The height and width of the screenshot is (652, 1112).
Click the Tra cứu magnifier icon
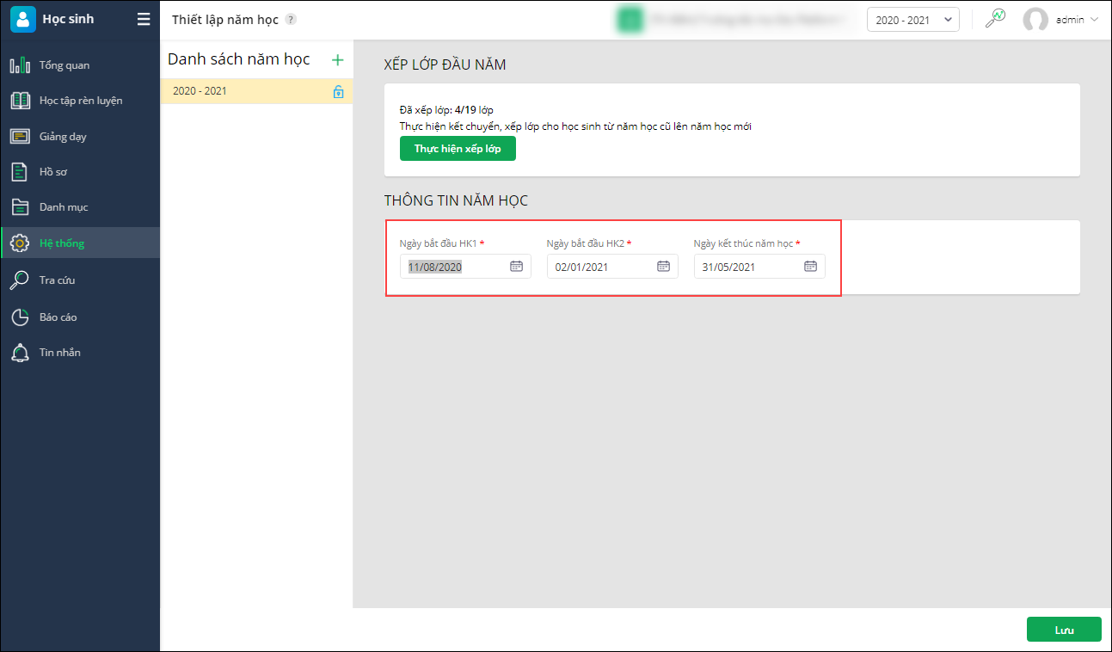pos(20,280)
